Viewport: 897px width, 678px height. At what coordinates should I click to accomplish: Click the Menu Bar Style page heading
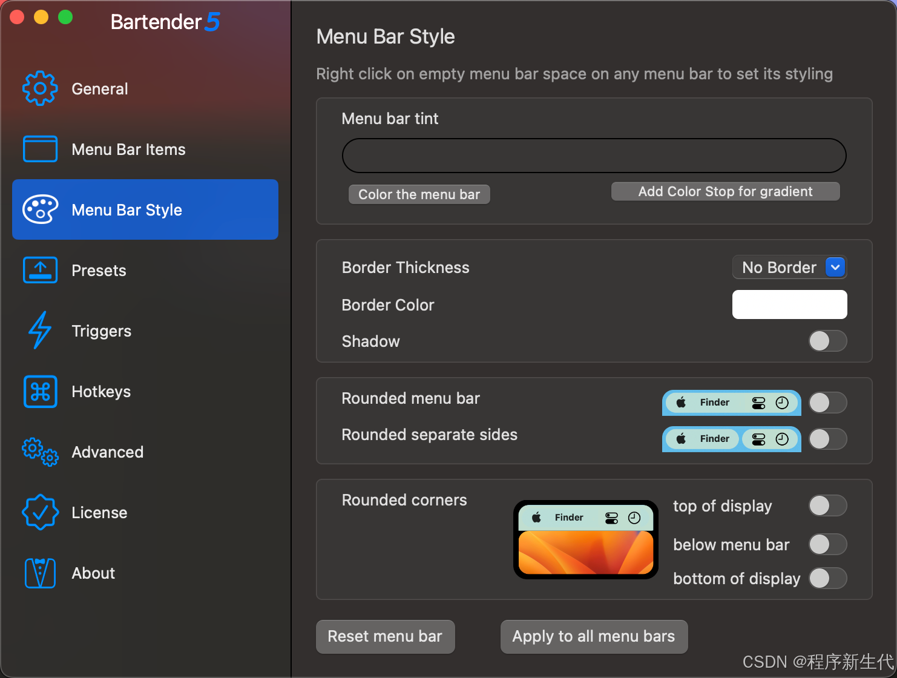pos(386,36)
